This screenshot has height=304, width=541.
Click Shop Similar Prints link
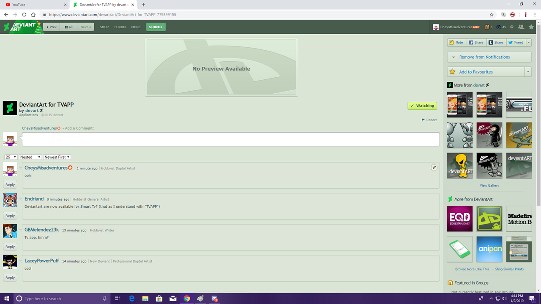pyautogui.click(x=509, y=269)
